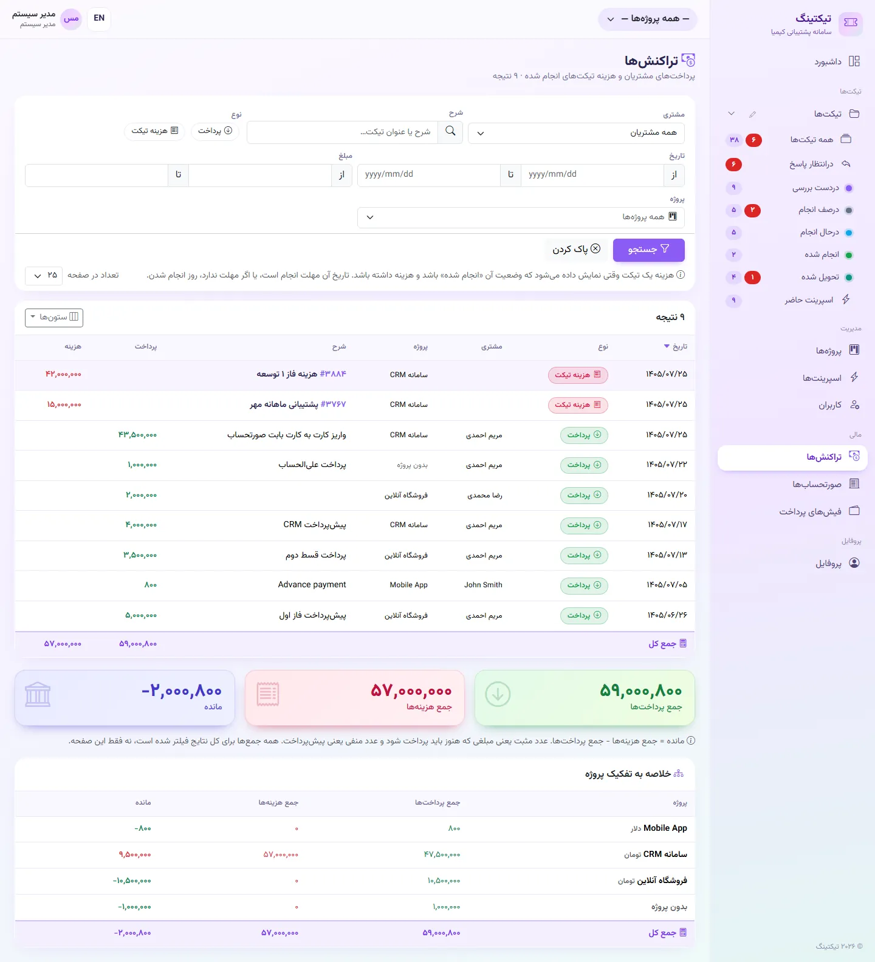The width and height of the screenshot is (875, 962).
Task: Click the تیکتینگ ticket logo icon
Action: coord(850,24)
